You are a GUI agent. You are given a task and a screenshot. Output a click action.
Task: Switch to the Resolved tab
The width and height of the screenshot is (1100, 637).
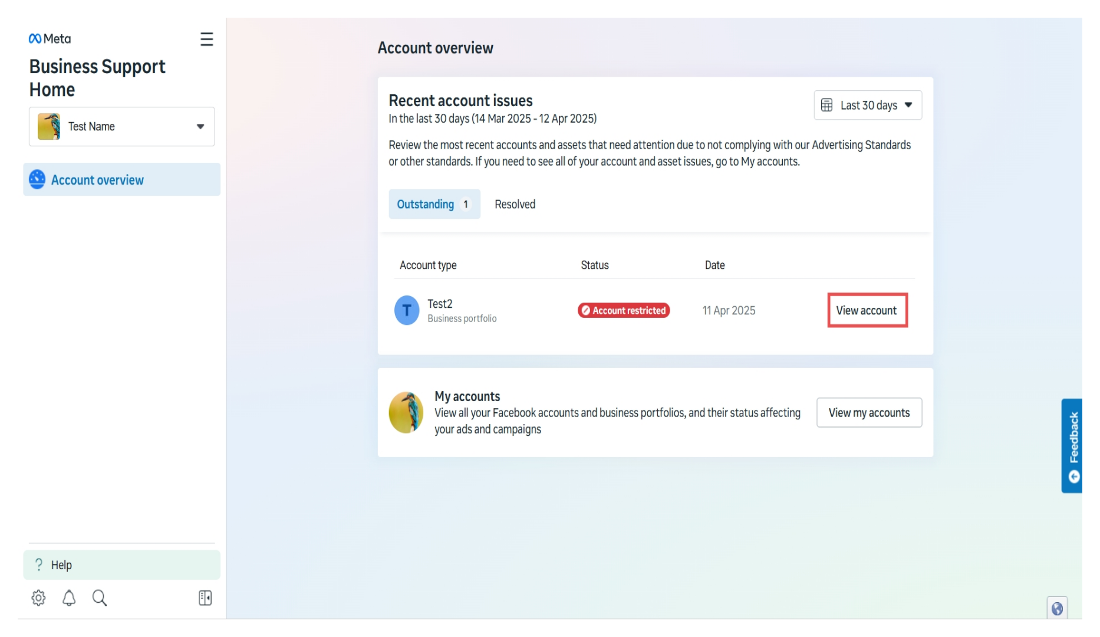[515, 204]
